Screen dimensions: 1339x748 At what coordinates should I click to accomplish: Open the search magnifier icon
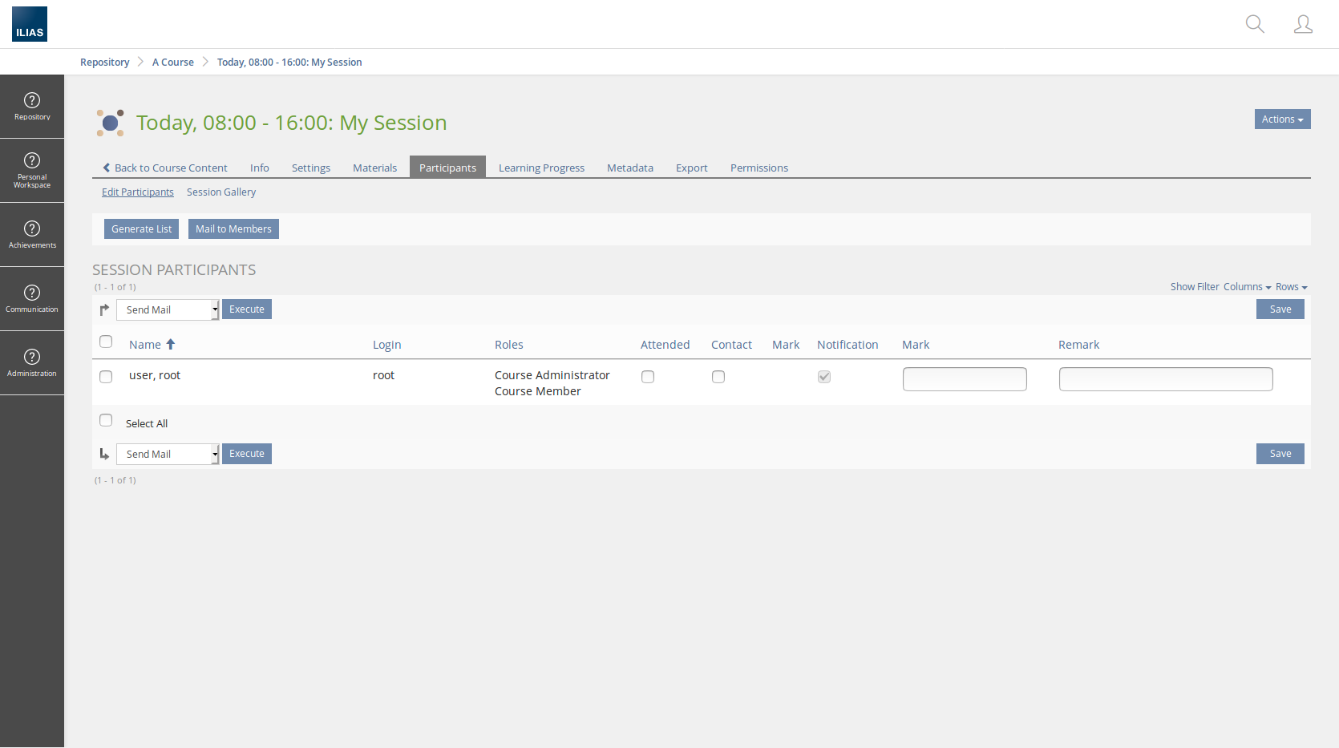[1255, 24]
